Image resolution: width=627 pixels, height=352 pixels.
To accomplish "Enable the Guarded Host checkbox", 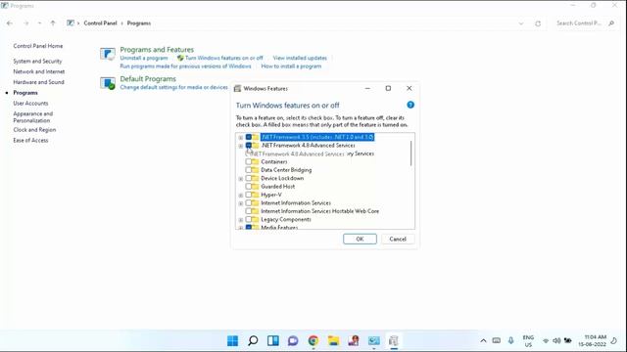I will [x=249, y=187].
